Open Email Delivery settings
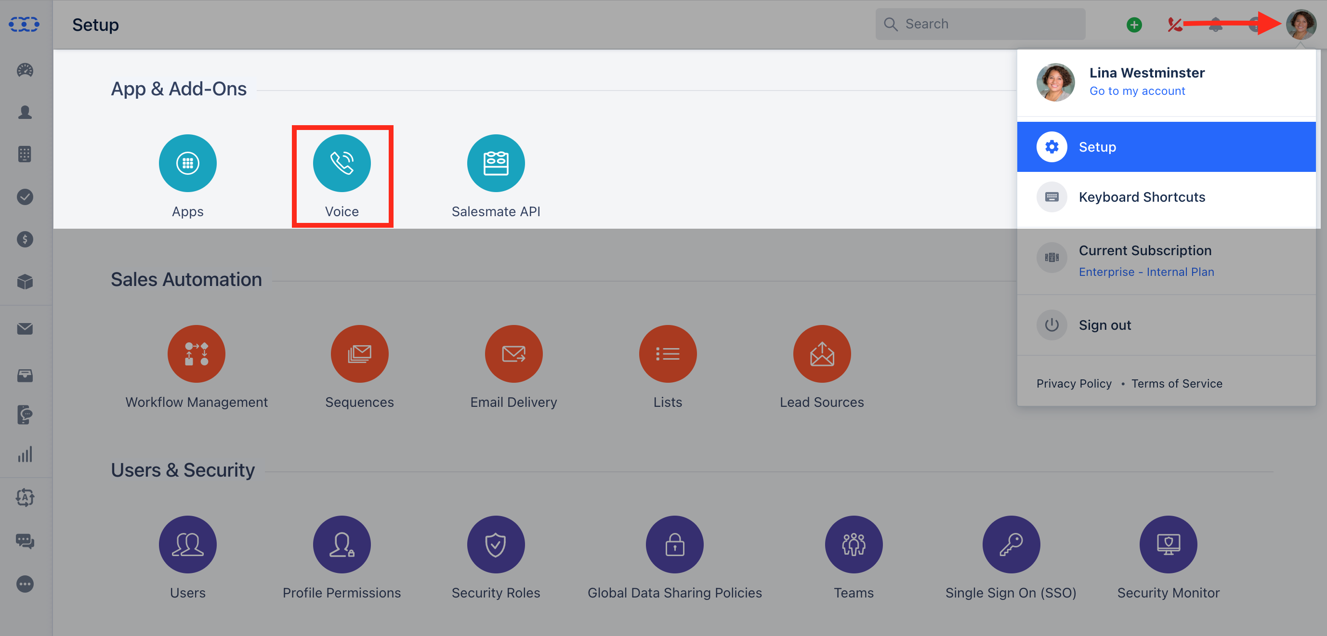The image size is (1327, 636). [513, 354]
